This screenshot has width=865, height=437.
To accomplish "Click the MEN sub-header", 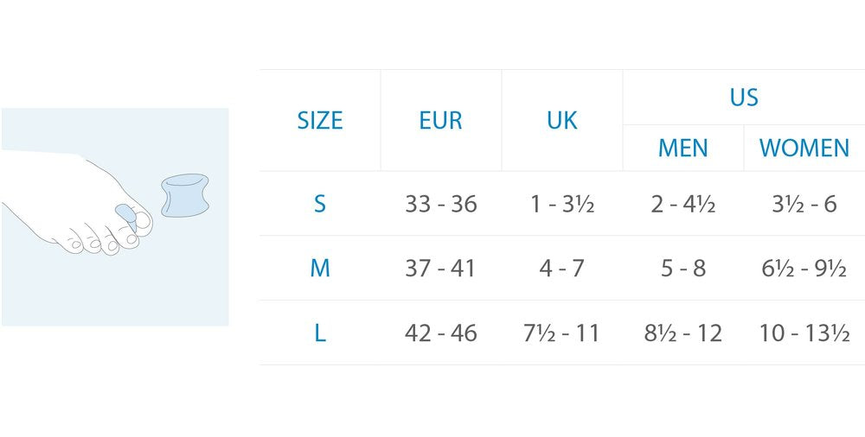I will click(683, 148).
